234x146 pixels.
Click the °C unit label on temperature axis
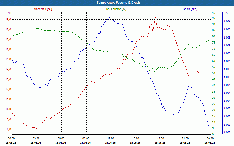click(9, 13)
